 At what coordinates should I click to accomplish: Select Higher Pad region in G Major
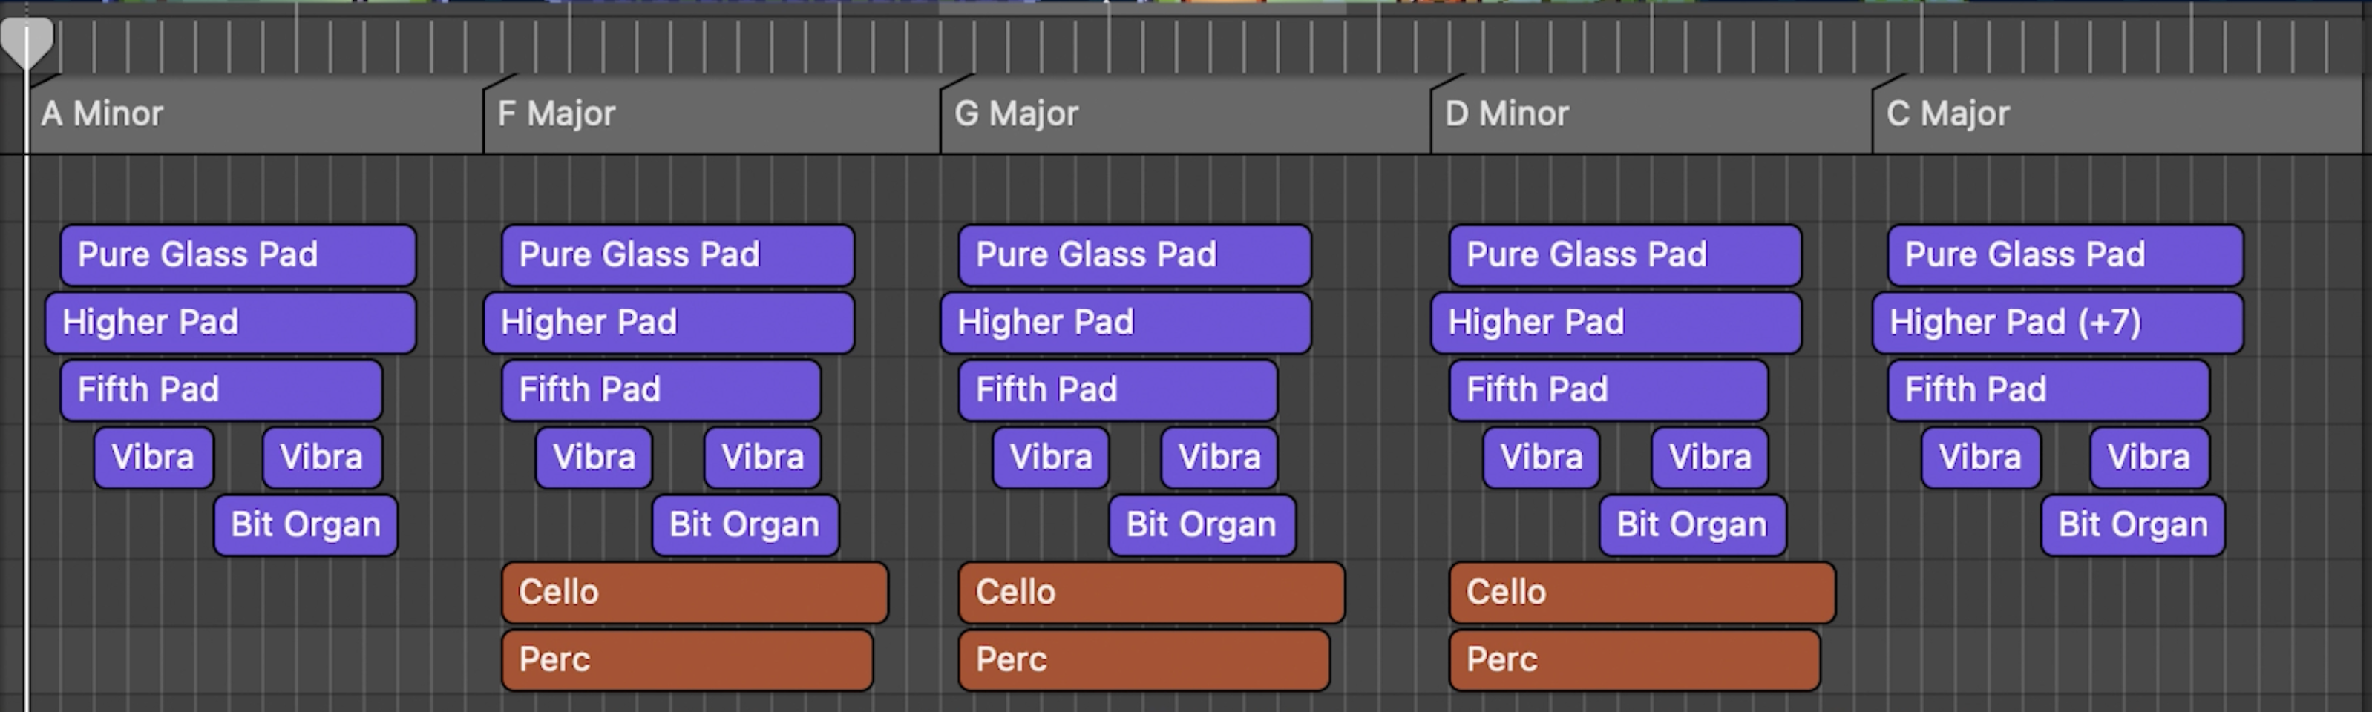tap(1125, 323)
